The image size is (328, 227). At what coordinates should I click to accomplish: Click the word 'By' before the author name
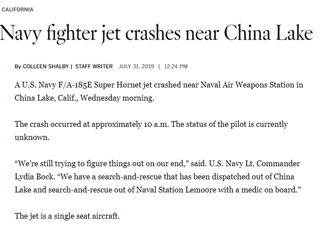(x=18, y=67)
